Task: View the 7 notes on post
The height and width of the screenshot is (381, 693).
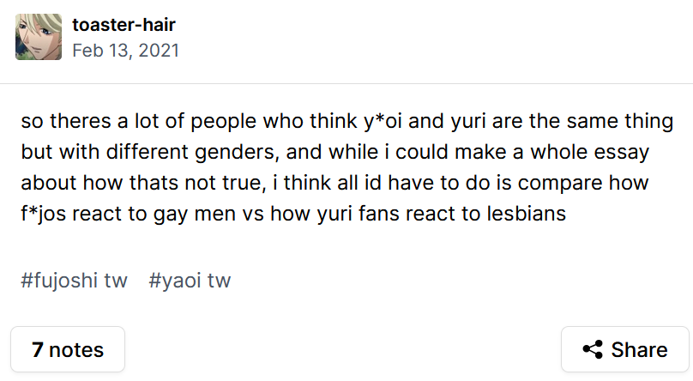Action: (x=68, y=350)
